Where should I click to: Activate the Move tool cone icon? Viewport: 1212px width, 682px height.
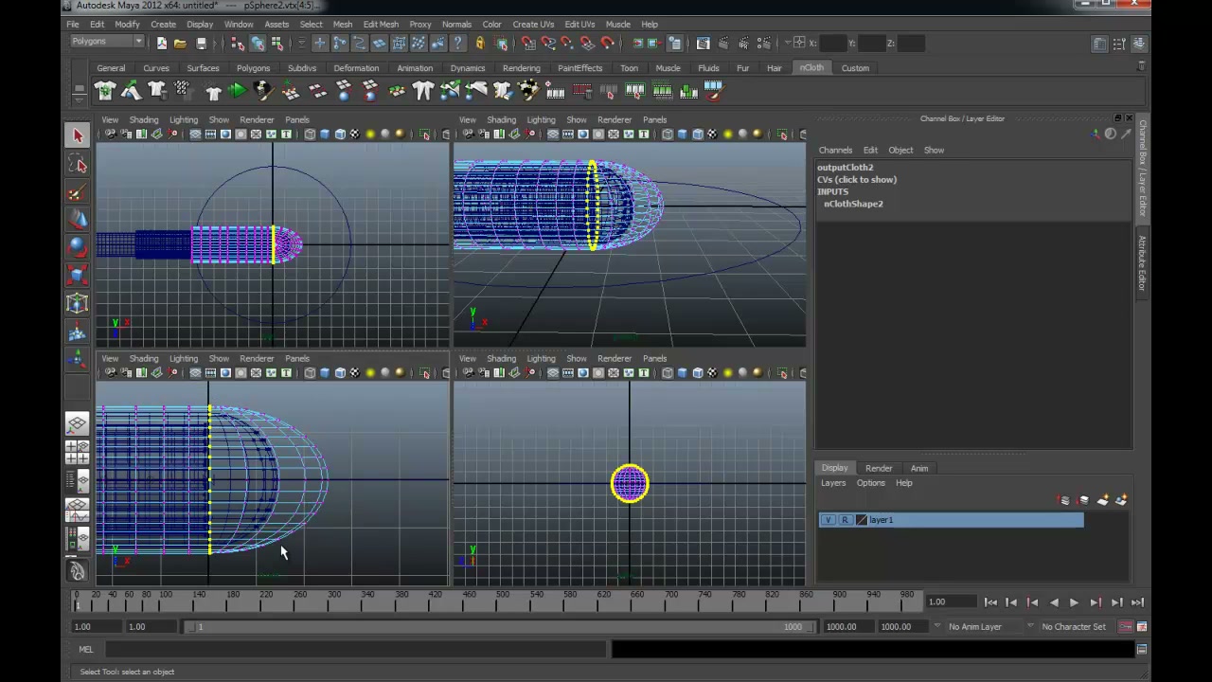pos(78,221)
